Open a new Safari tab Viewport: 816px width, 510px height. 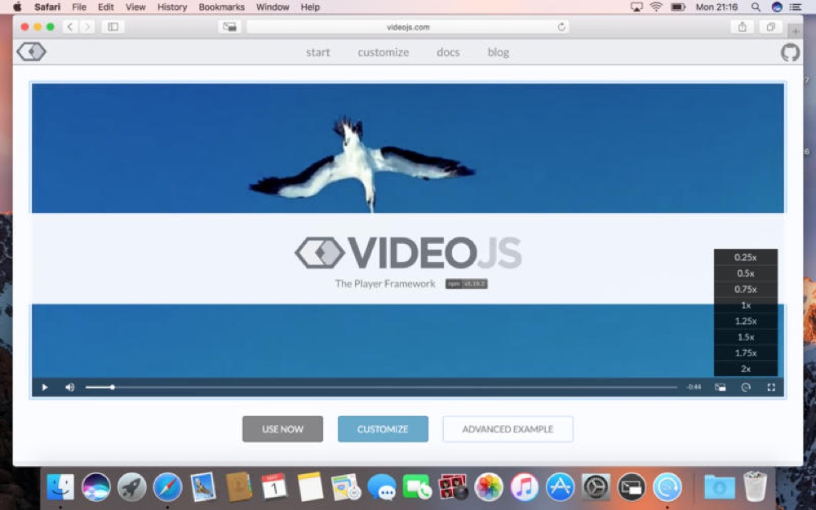(x=795, y=31)
